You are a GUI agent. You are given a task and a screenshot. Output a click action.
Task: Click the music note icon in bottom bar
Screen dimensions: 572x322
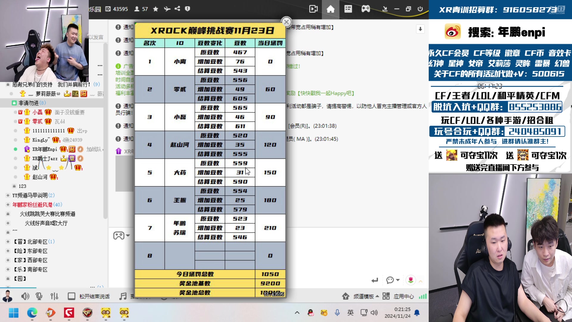[x=123, y=296]
